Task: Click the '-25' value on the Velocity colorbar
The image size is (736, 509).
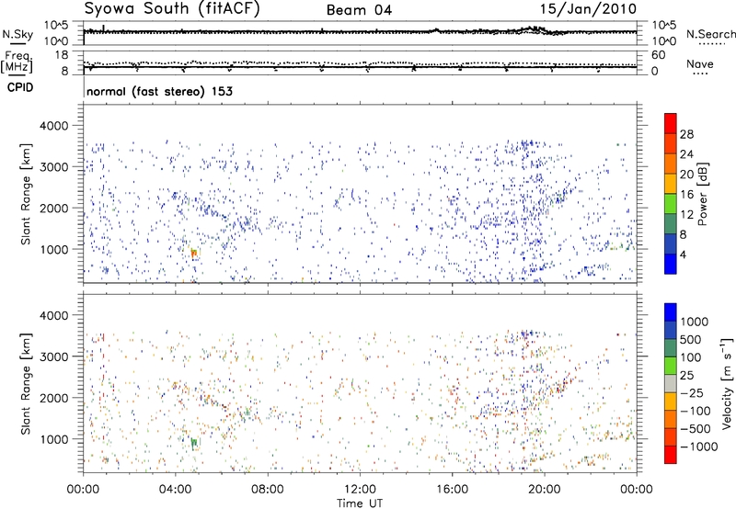Action: (x=692, y=393)
